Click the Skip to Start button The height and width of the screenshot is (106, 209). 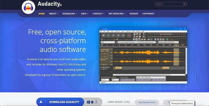[118, 35]
